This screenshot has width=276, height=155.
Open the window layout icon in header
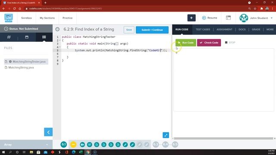pyautogui.click(x=228, y=18)
